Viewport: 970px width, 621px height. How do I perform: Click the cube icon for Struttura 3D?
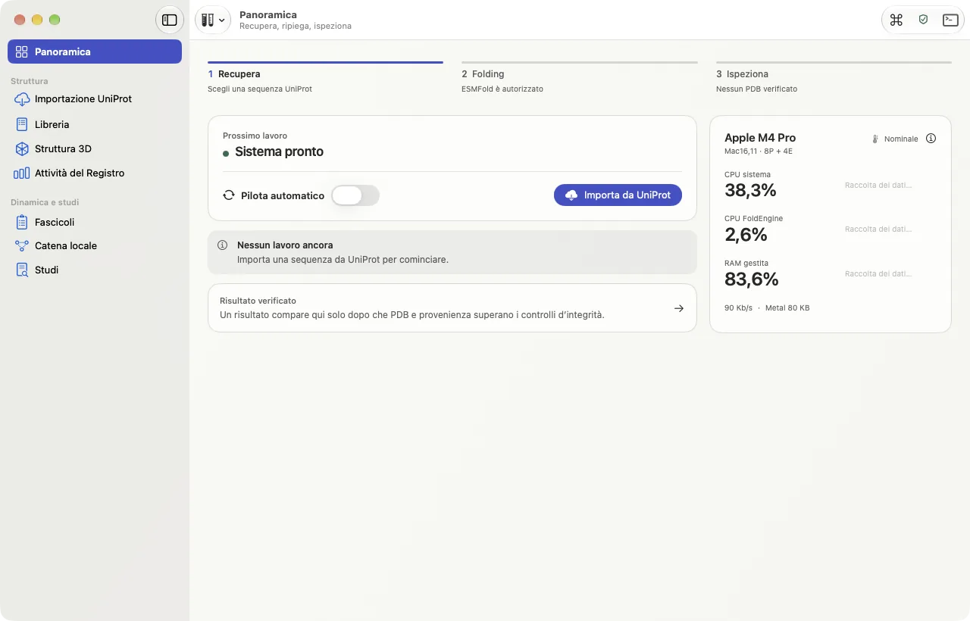click(22, 149)
